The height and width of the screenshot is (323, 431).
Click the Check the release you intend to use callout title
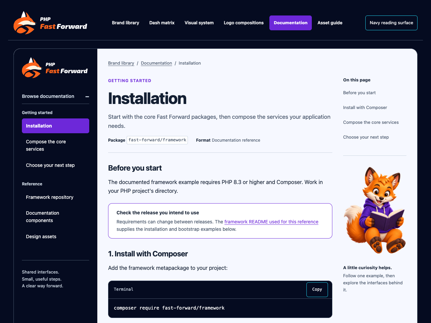coord(158,213)
